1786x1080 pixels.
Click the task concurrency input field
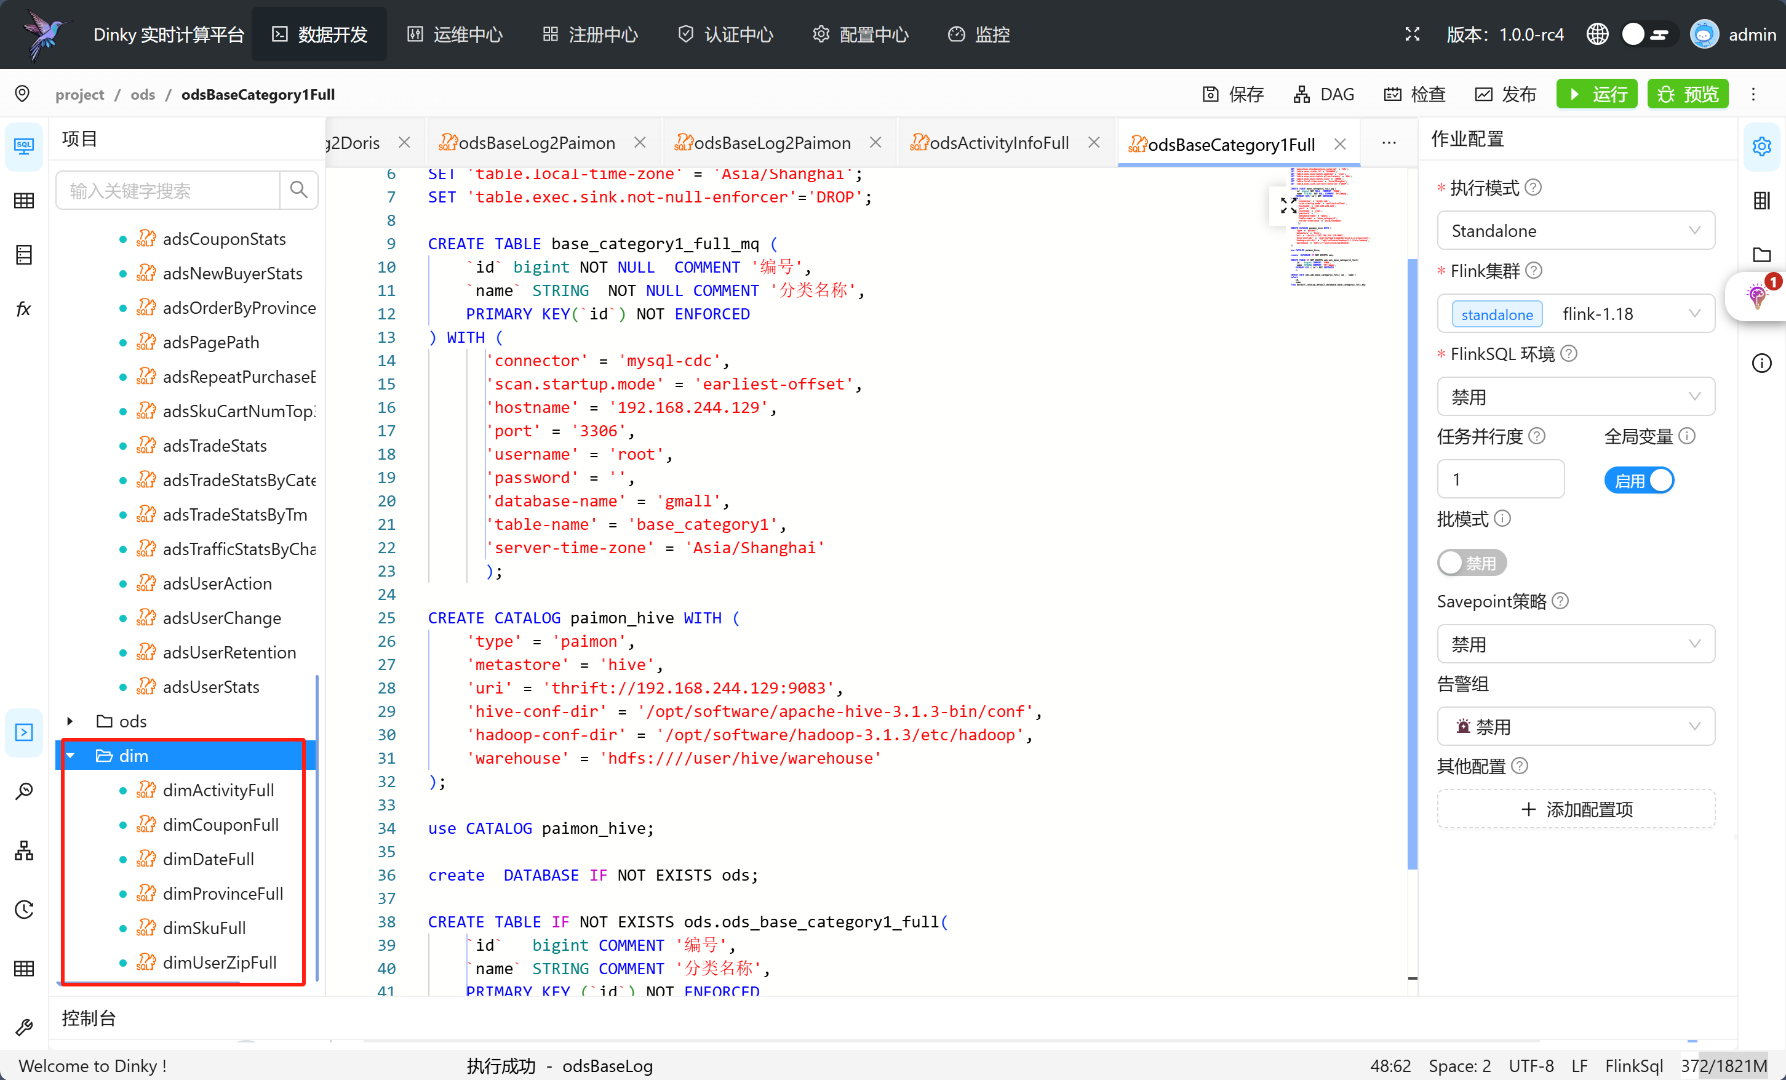point(1501,479)
